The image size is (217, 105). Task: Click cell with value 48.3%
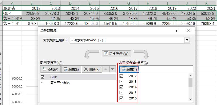129,18
